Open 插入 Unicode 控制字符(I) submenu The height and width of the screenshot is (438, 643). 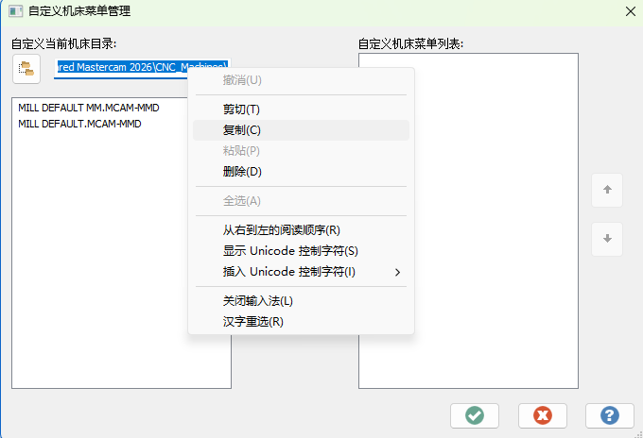tap(301, 272)
